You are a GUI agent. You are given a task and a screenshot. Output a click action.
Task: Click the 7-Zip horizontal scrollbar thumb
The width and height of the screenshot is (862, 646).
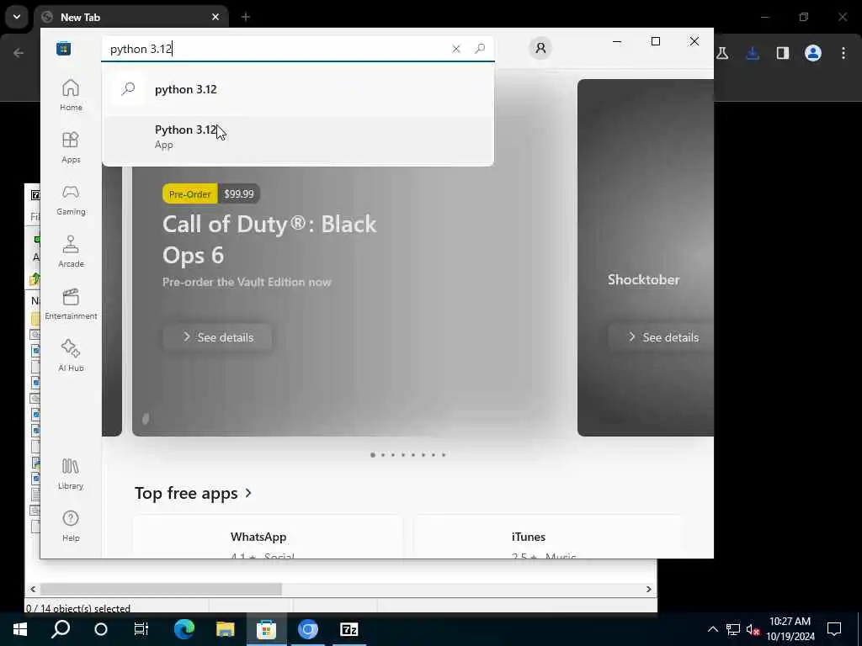pos(161,589)
